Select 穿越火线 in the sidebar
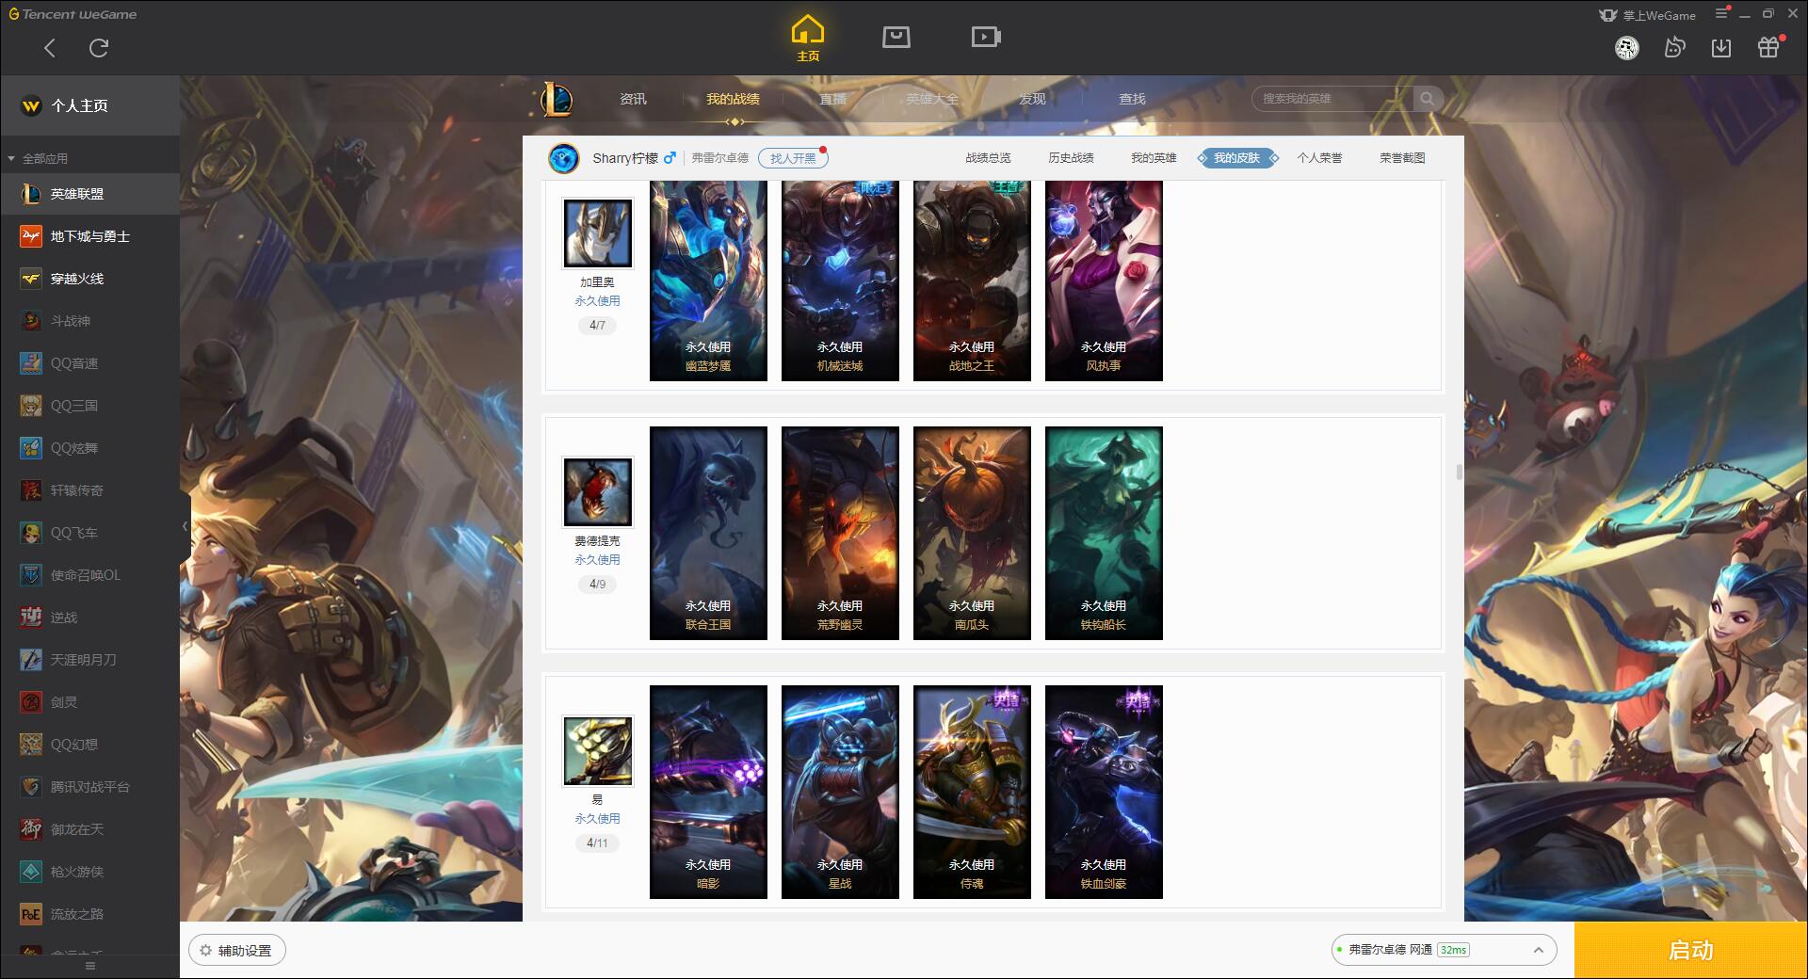 pos(89,279)
